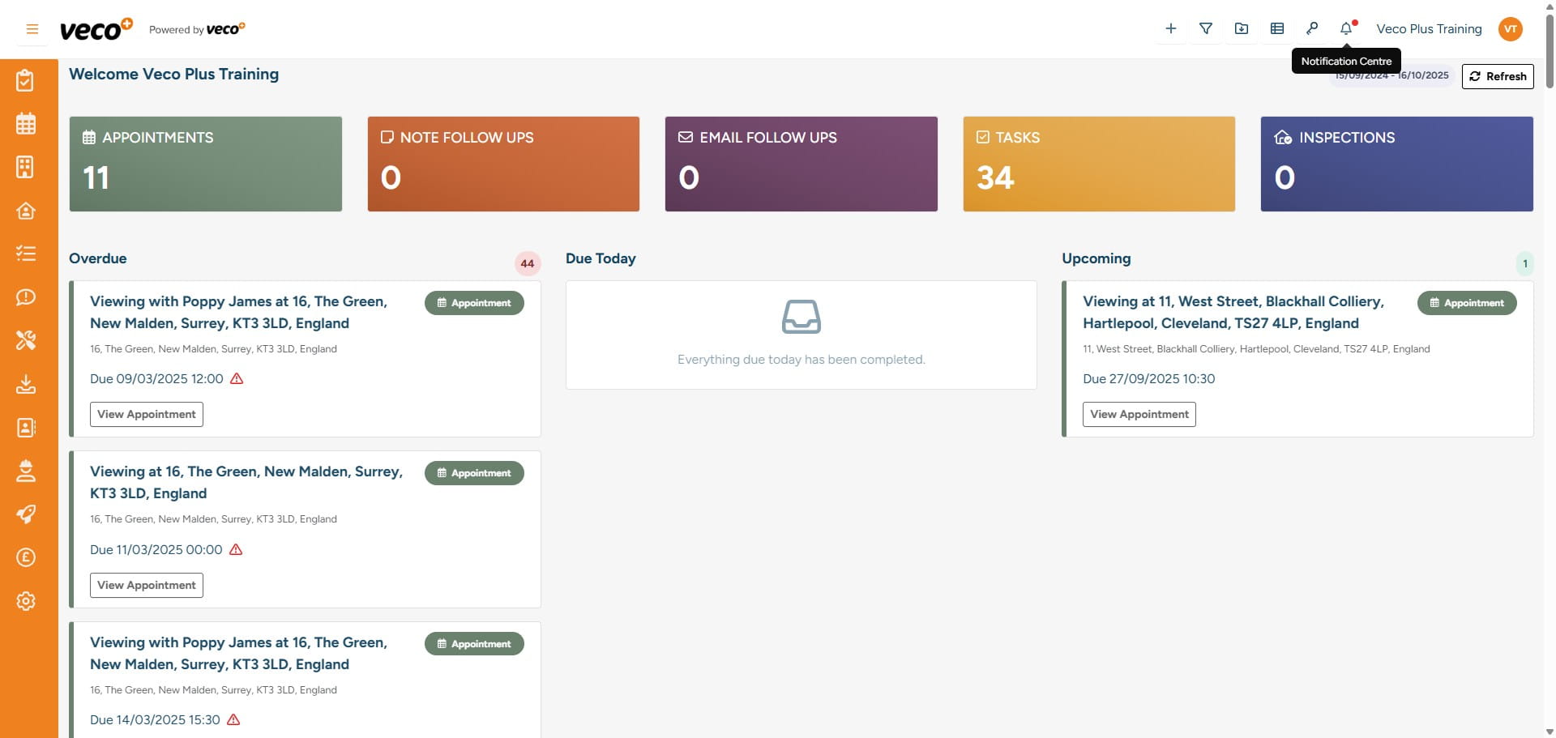Screen dimensions: 1556x738
Task: Click the rocket icon in sidebar
Action: (26, 514)
